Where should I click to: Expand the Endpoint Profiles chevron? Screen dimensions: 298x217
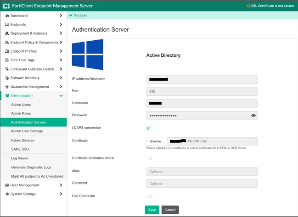61,51
